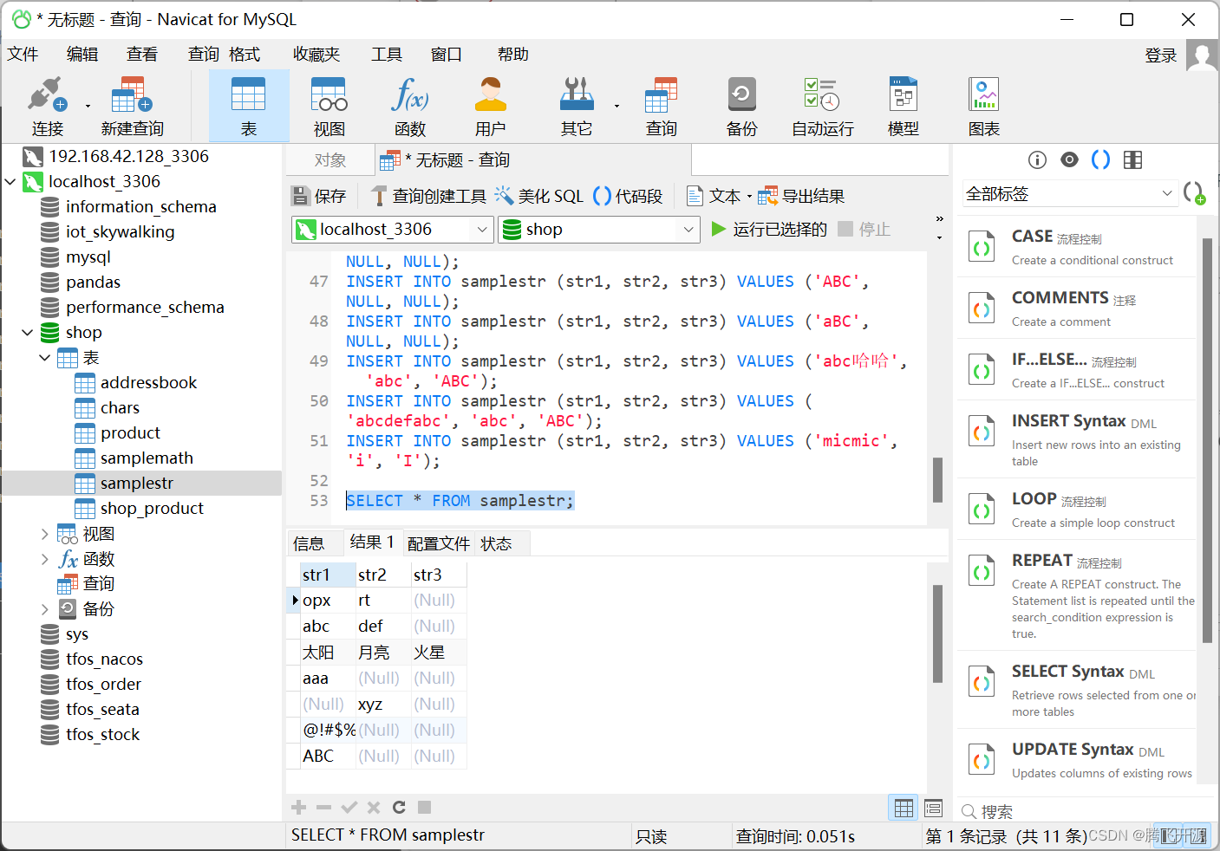
Task: Click the 登录 login link
Action: coord(1161,55)
